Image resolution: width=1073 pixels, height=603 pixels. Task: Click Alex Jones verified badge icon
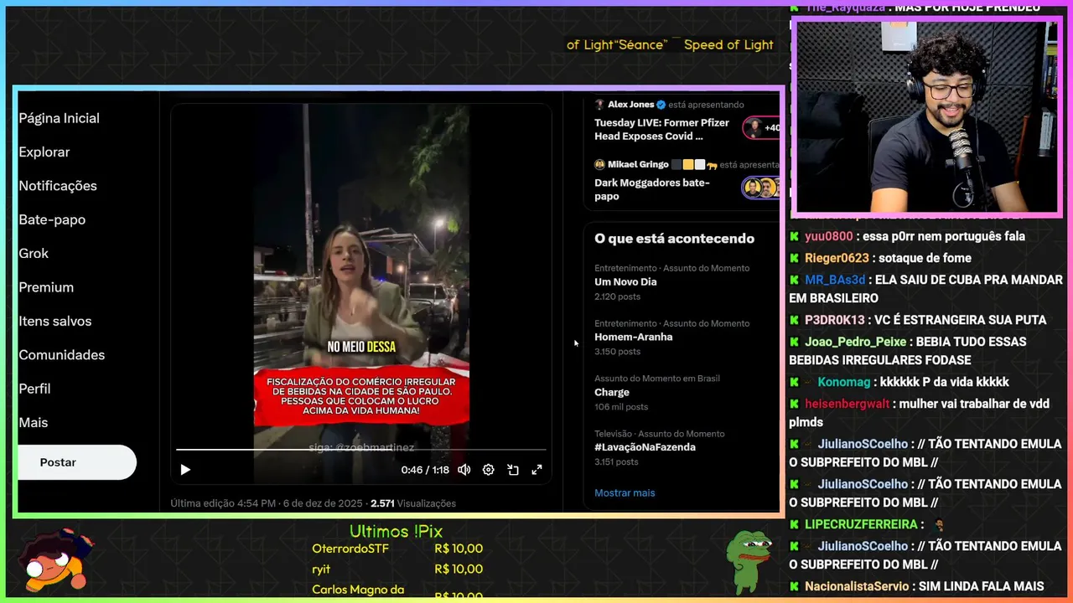(661, 105)
